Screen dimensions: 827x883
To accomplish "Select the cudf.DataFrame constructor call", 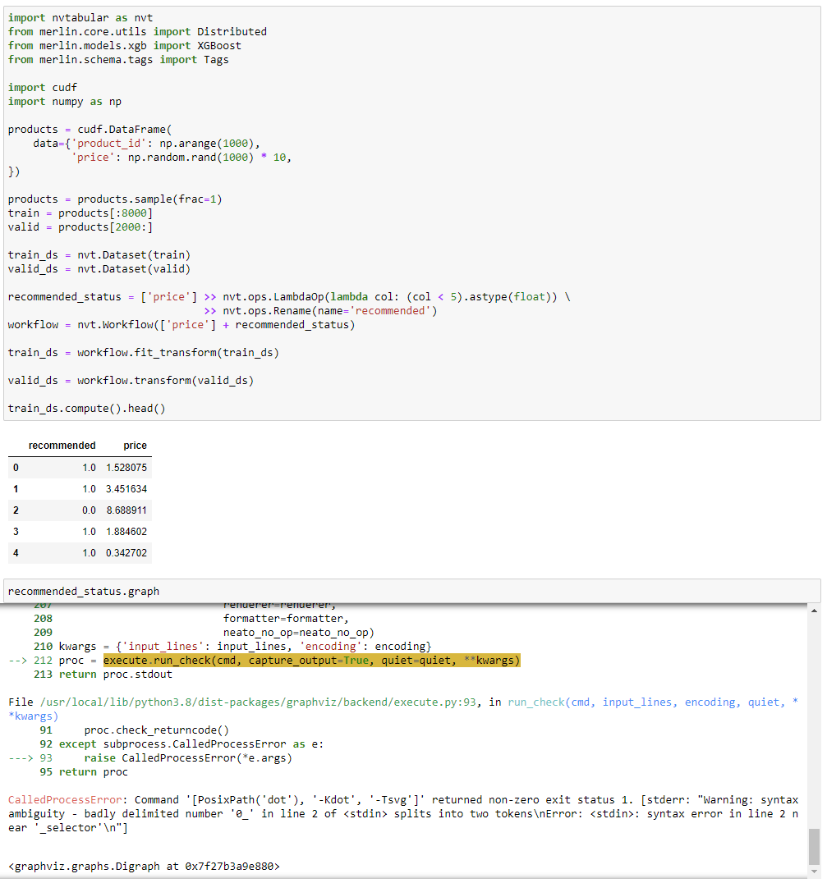I will click(x=123, y=129).
